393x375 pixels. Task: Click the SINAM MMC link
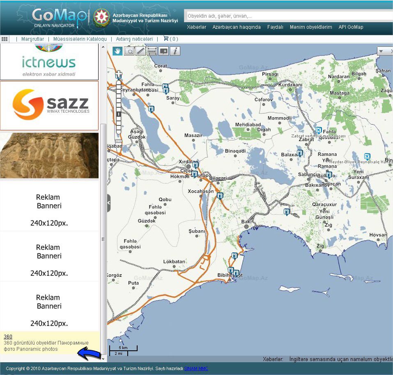click(196, 369)
